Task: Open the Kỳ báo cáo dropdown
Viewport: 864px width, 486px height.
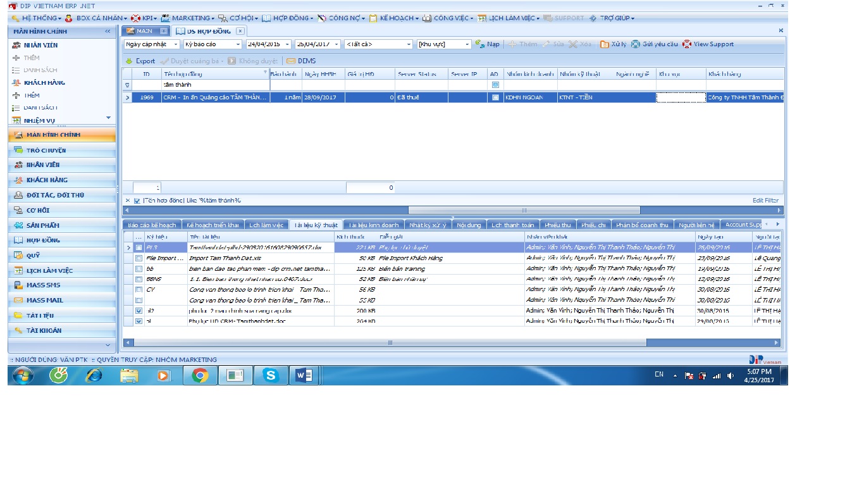Action: (x=238, y=44)
